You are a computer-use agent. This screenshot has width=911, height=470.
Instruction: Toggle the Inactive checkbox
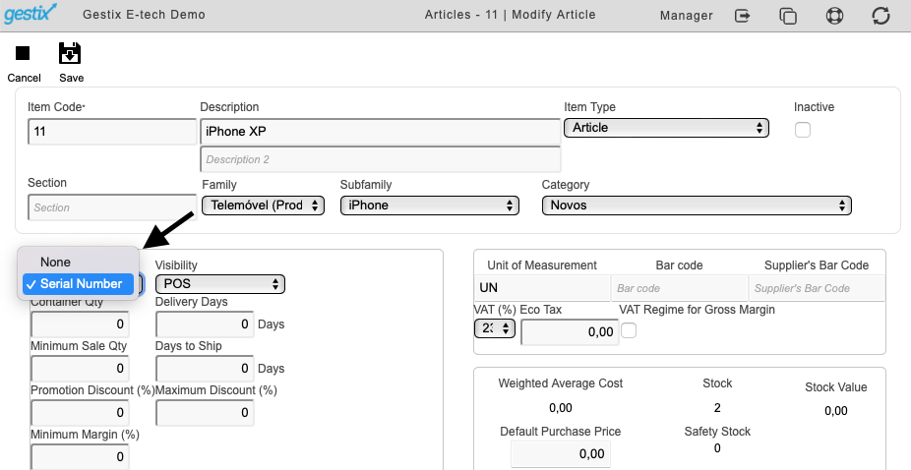[803, 130]
